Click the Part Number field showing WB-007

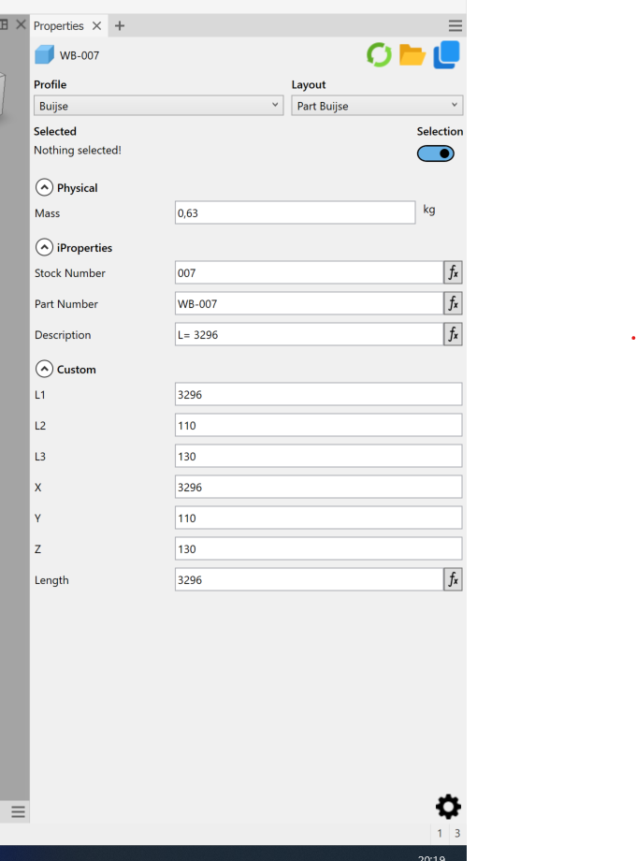pos(309,303)
